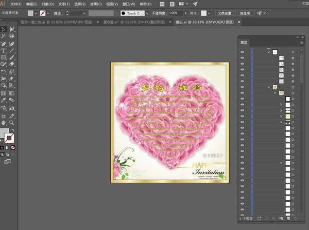Select the Rectangle tool
Image resolution: width=309 pixels, height=230 pixels.
pos(4,57)
